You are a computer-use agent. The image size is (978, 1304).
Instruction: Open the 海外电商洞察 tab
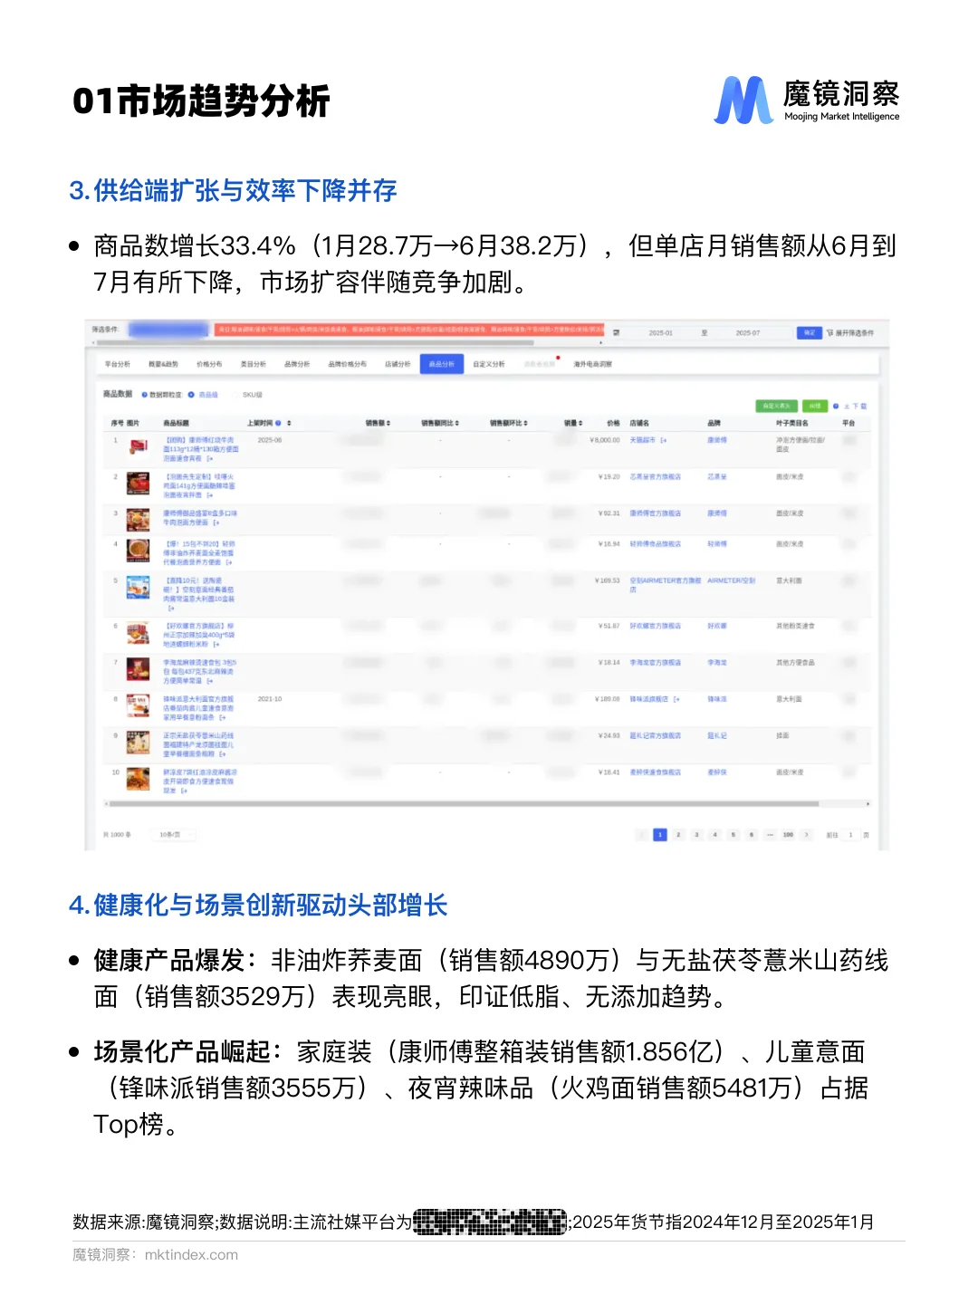point(593,364)
